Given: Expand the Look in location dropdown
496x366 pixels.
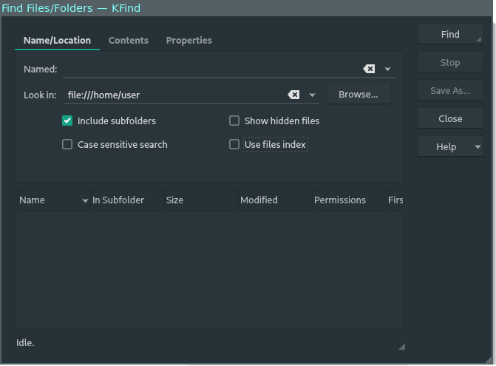Looking at the screenshot, I should 312,95.
